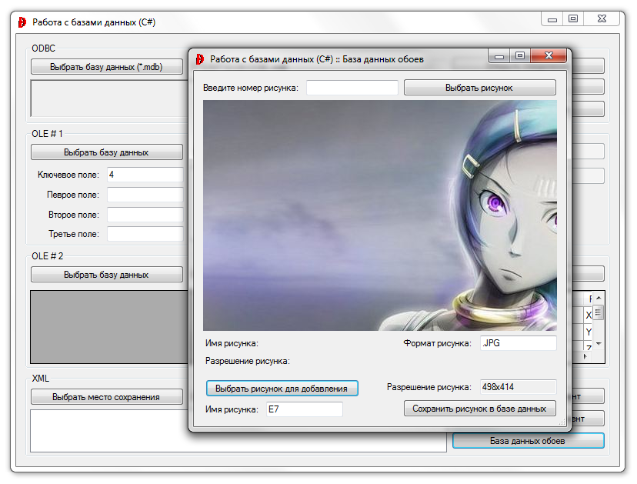Click the anime wallpaper preview image

click(x=380, y=215)
